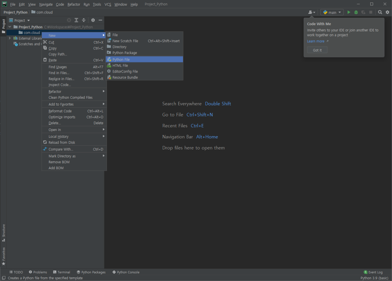This screenshot has height=281, width=392.
Task: Expand the Refactor submenu
Action: 74,91
